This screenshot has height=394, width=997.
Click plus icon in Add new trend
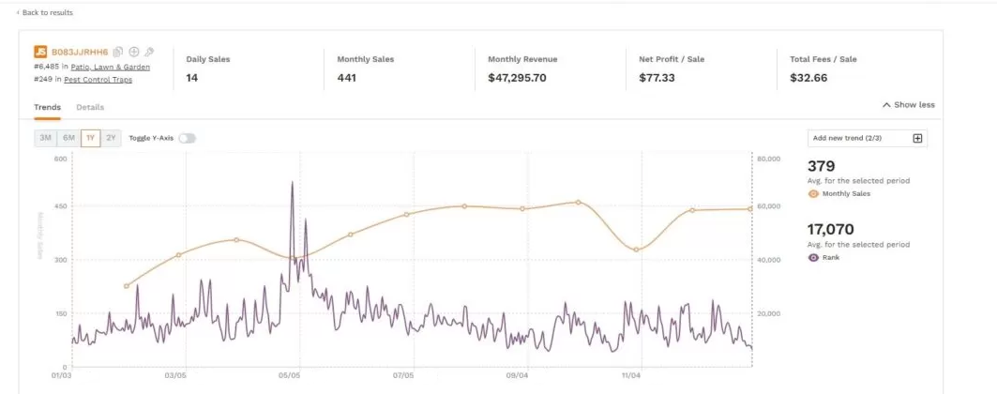point(917,138)
